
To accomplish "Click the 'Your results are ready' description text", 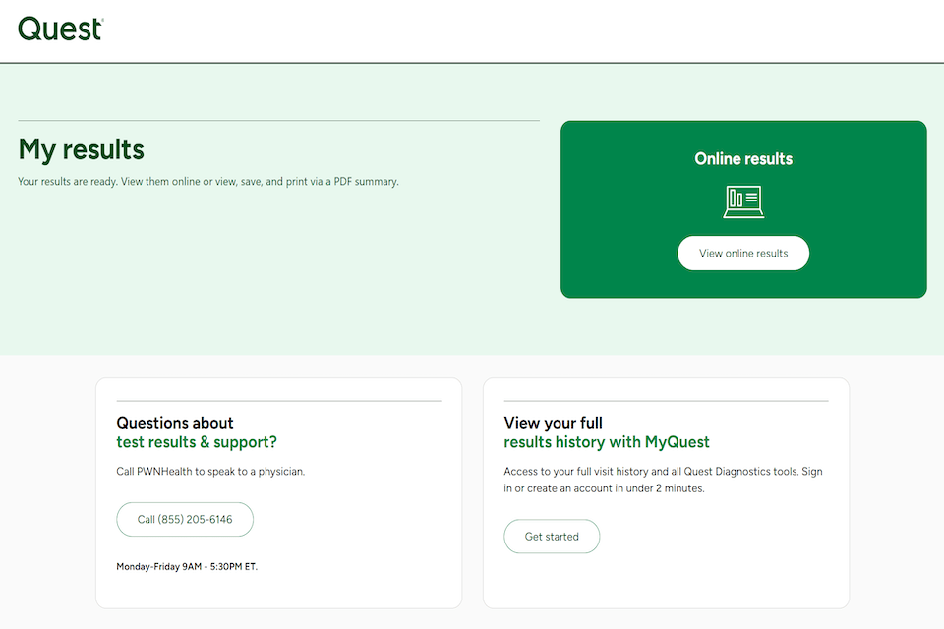I will tap(208, 181).
